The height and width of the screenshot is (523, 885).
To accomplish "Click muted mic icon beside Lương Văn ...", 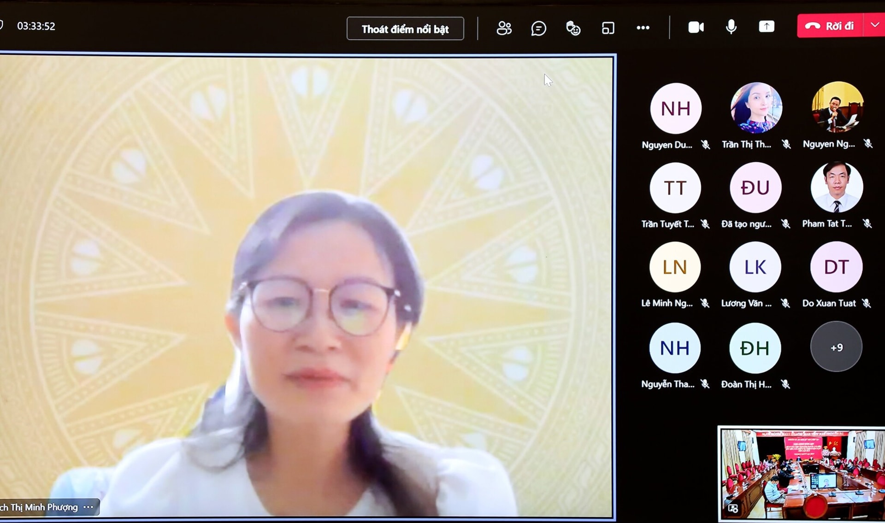I will tap(785, 303).
